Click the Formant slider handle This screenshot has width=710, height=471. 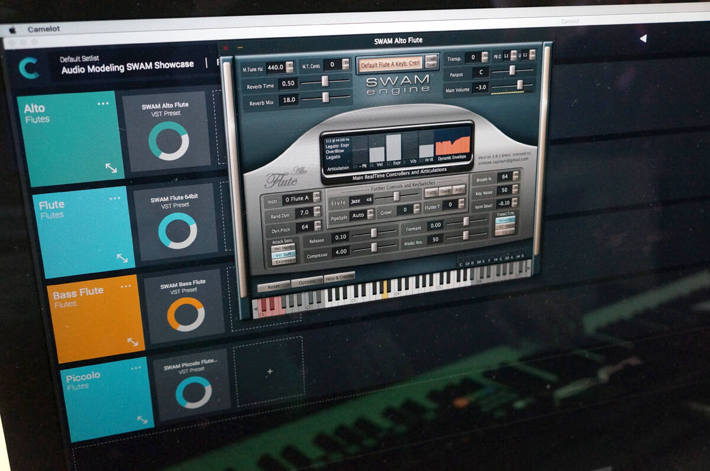[x=466, y=222]
